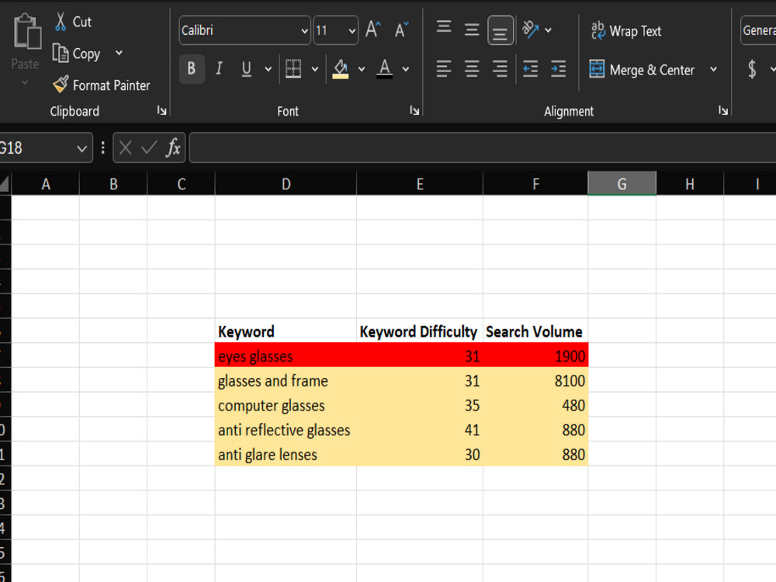Screen dimensions: 776x582
Task: Decrease font size with small A icon
Action: click(x=401, y=29)
